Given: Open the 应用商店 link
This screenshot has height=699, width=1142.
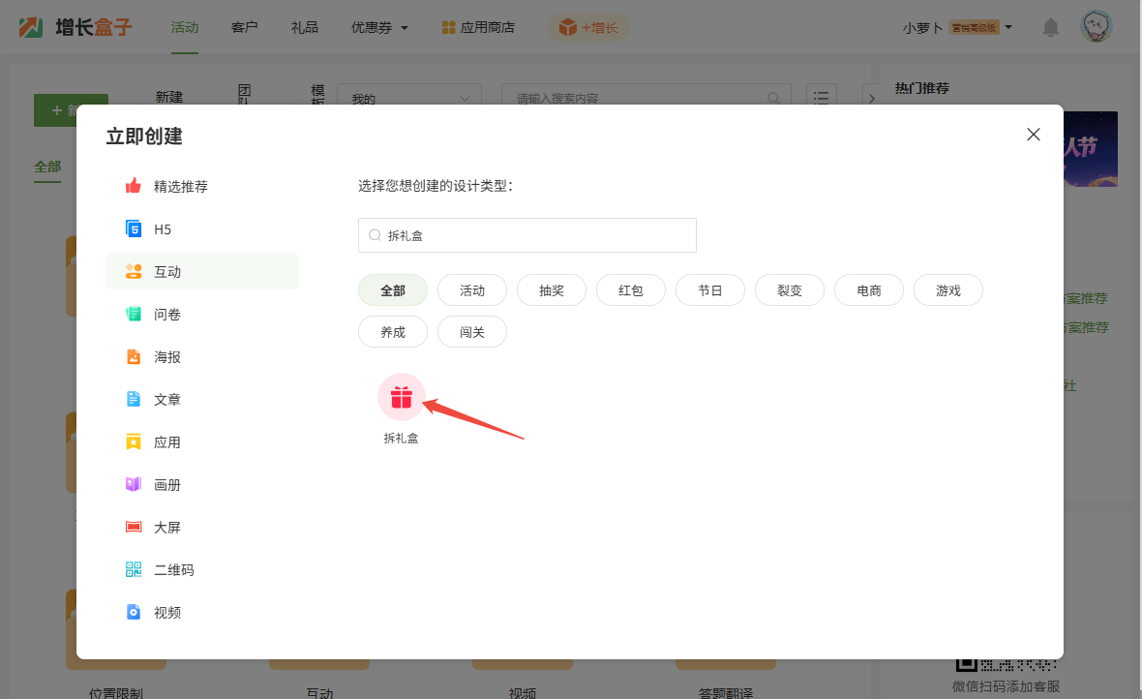Looking at the screenshot, I should pyautogui.click(x=478, y=28).
